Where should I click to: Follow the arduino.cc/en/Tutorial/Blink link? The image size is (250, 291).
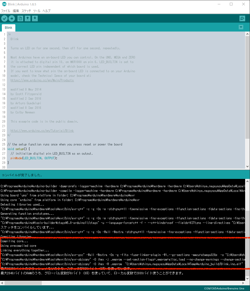point(42,131)
